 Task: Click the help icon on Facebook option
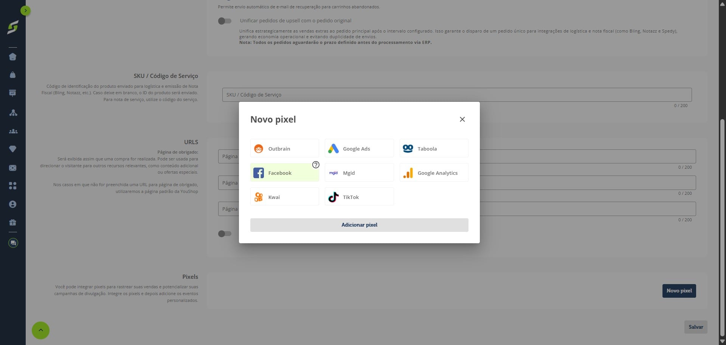click(316, 165)
